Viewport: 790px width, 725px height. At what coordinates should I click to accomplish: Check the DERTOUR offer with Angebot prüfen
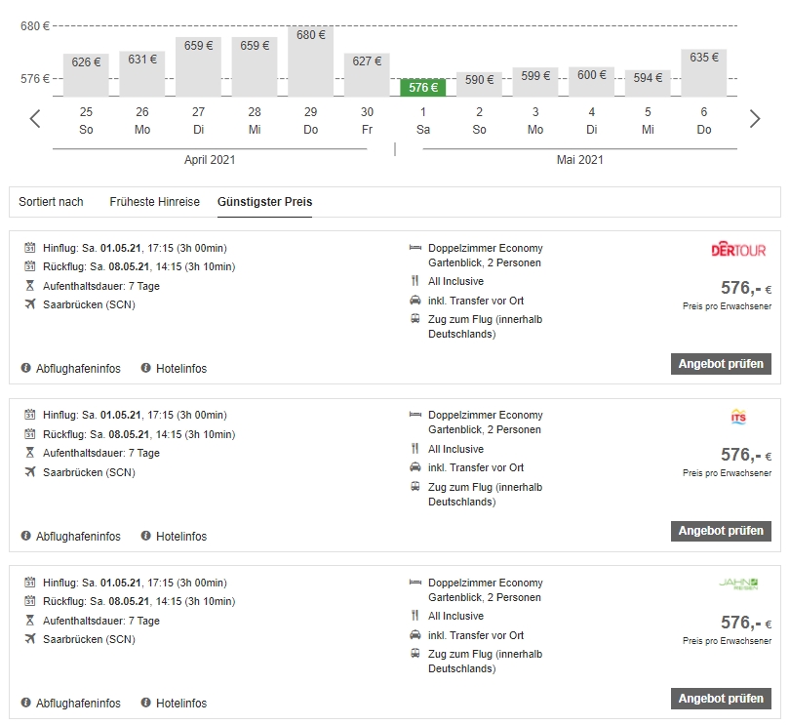(721, 364)
